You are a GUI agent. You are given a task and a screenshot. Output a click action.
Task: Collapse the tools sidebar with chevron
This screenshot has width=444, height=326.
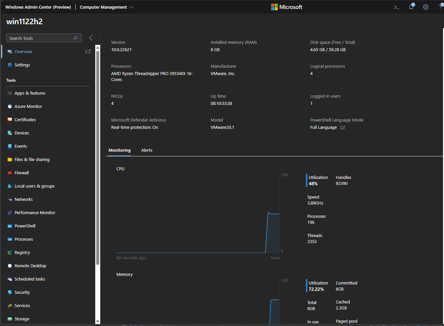[91, 38]
